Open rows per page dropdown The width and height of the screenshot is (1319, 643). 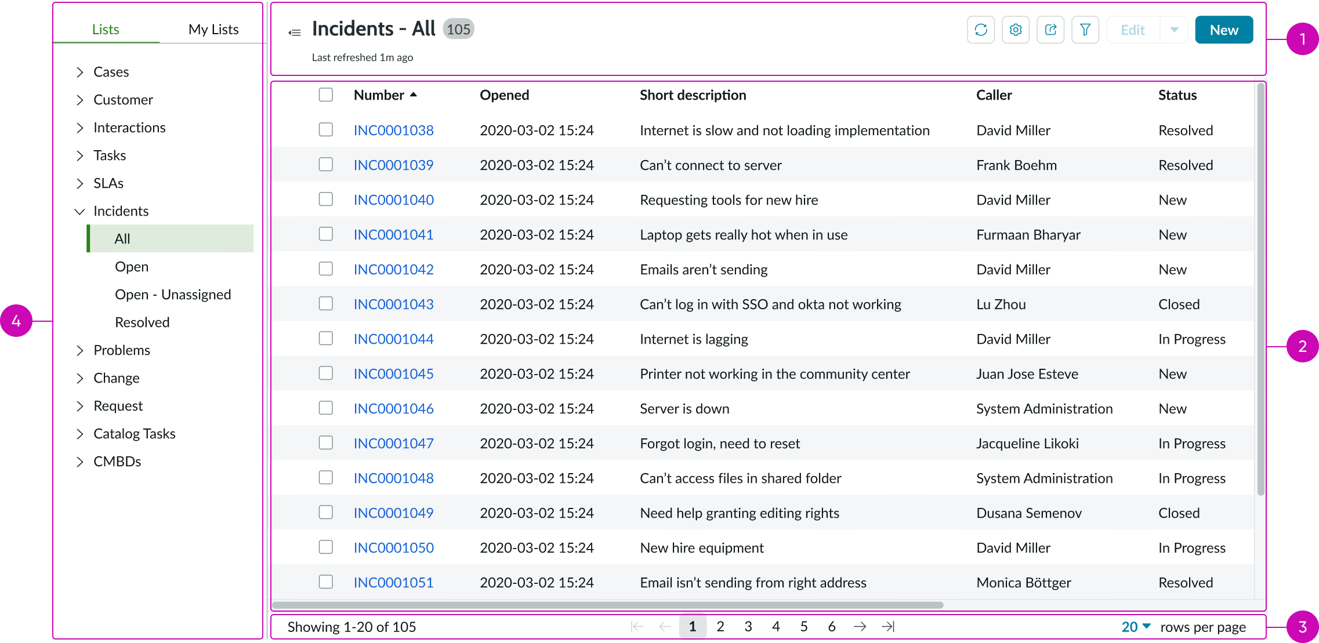[x=1136, y=627]
